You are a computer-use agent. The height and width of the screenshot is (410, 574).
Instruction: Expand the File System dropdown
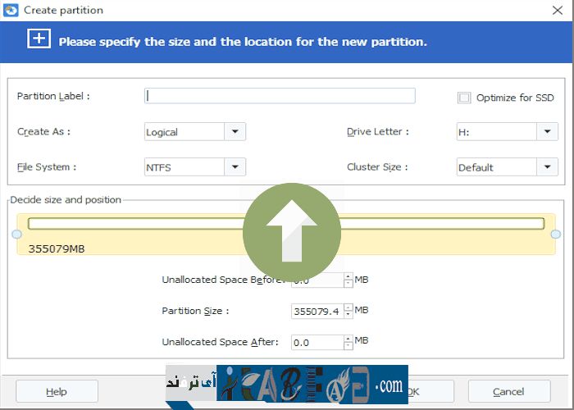(x=235, y=167)
